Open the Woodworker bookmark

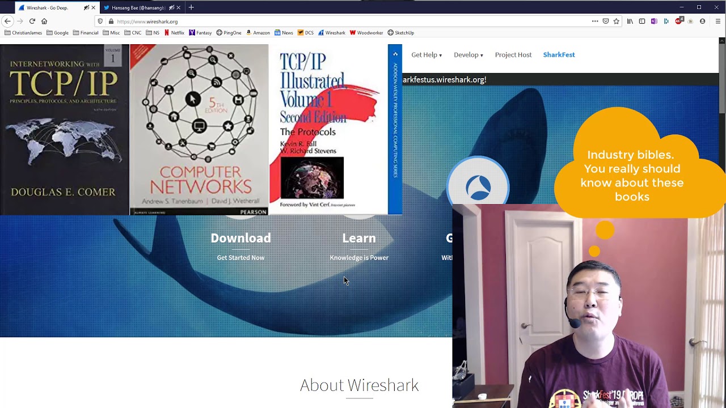click(x=366, y=33)
